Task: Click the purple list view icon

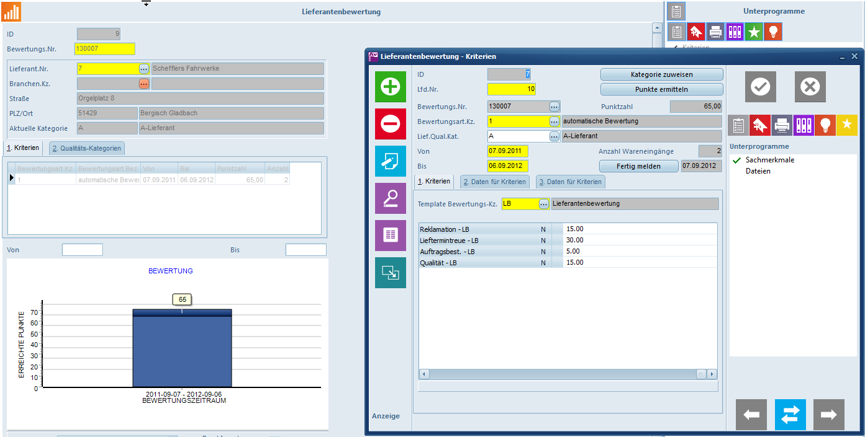Action: click(x=390, y=236)
